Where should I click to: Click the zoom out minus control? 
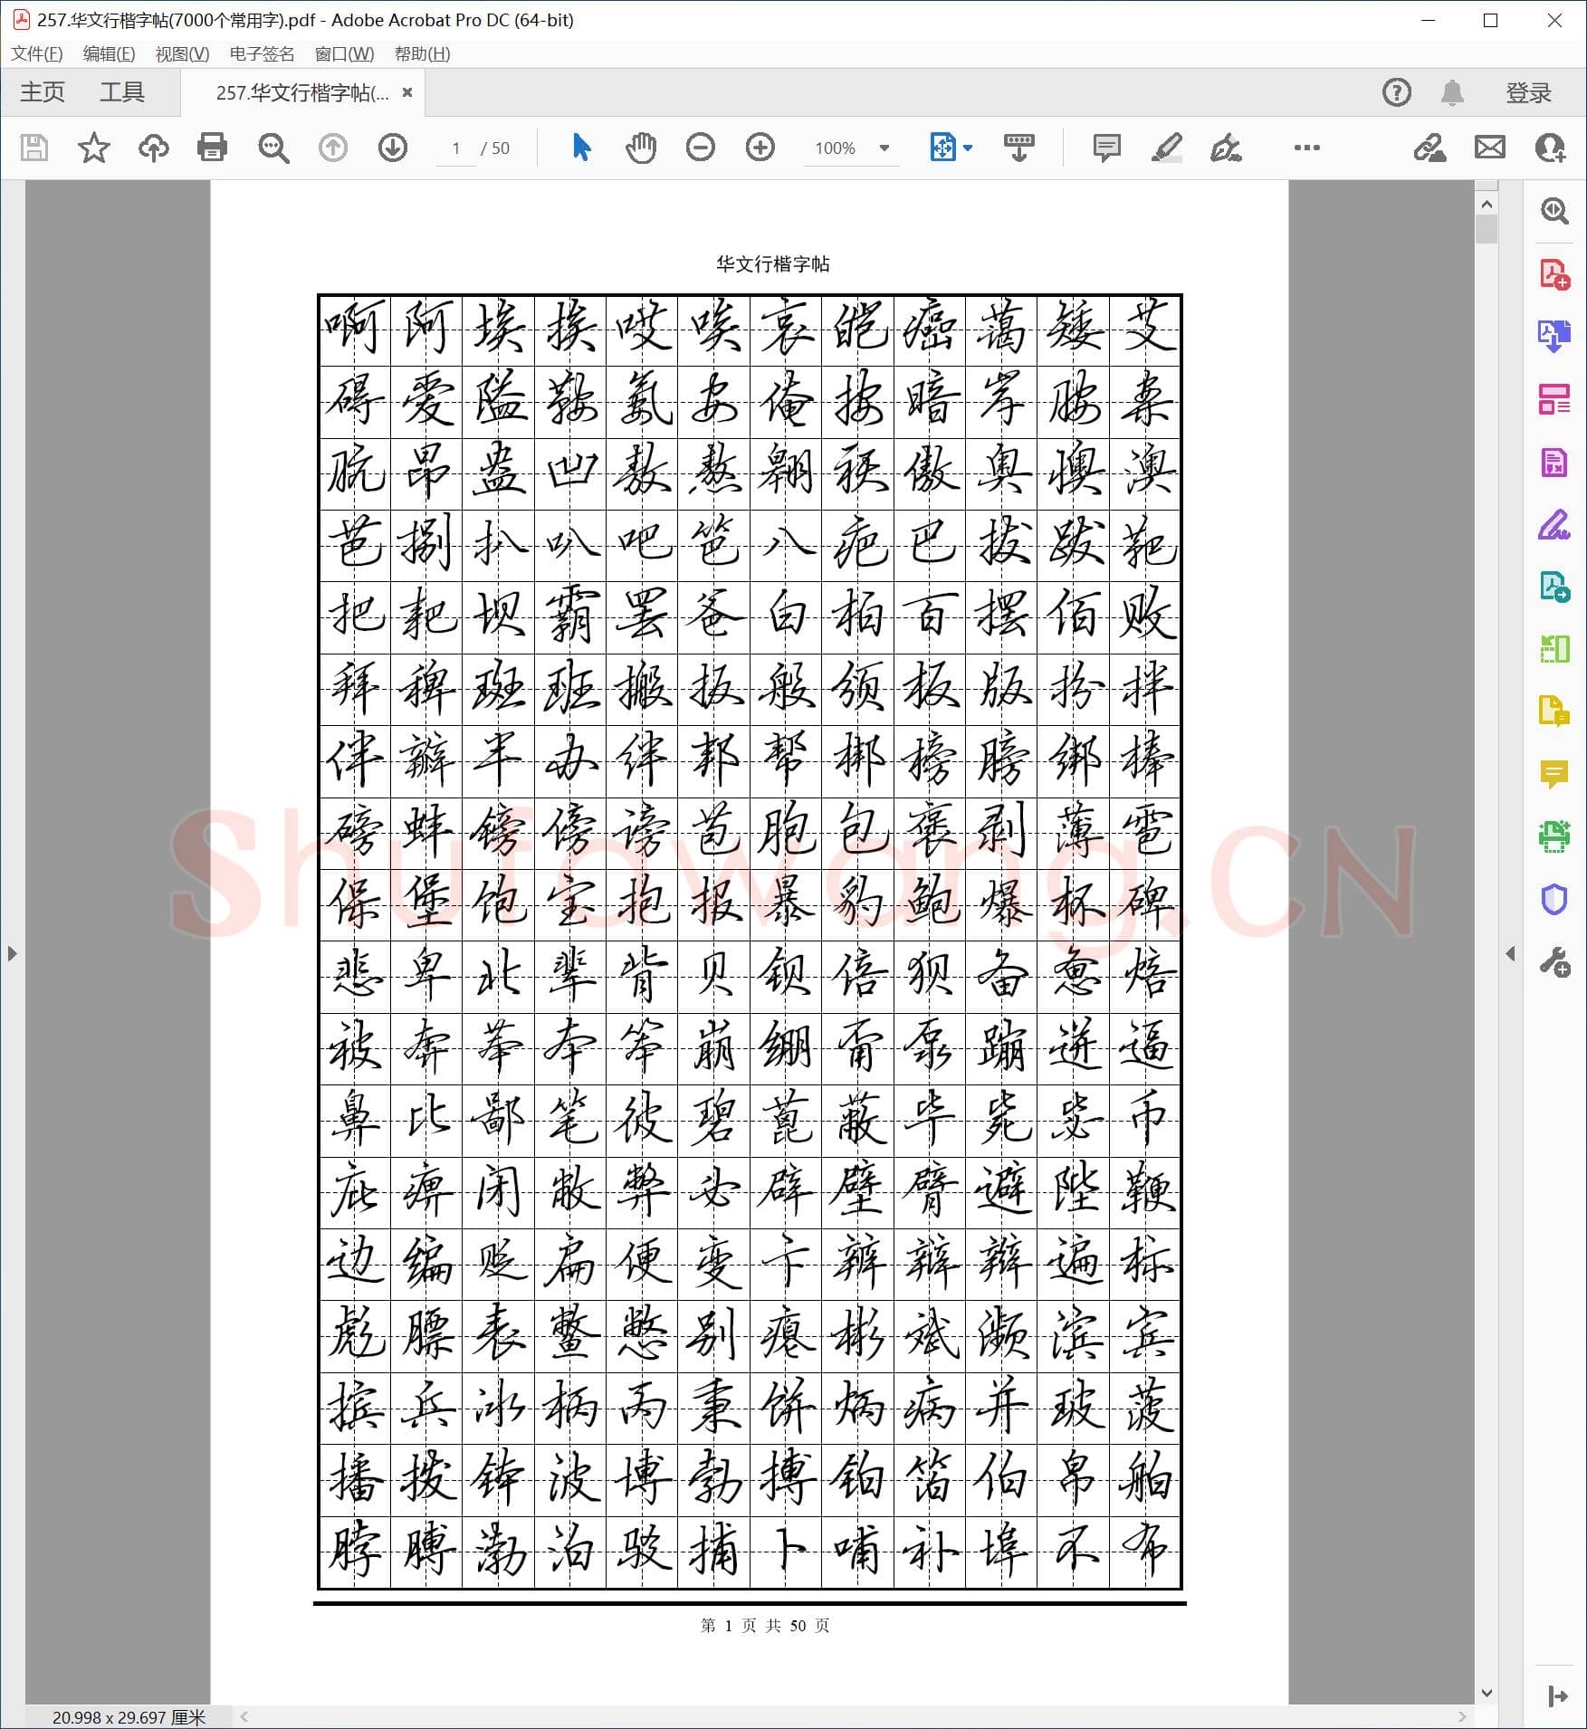(700, 148)
